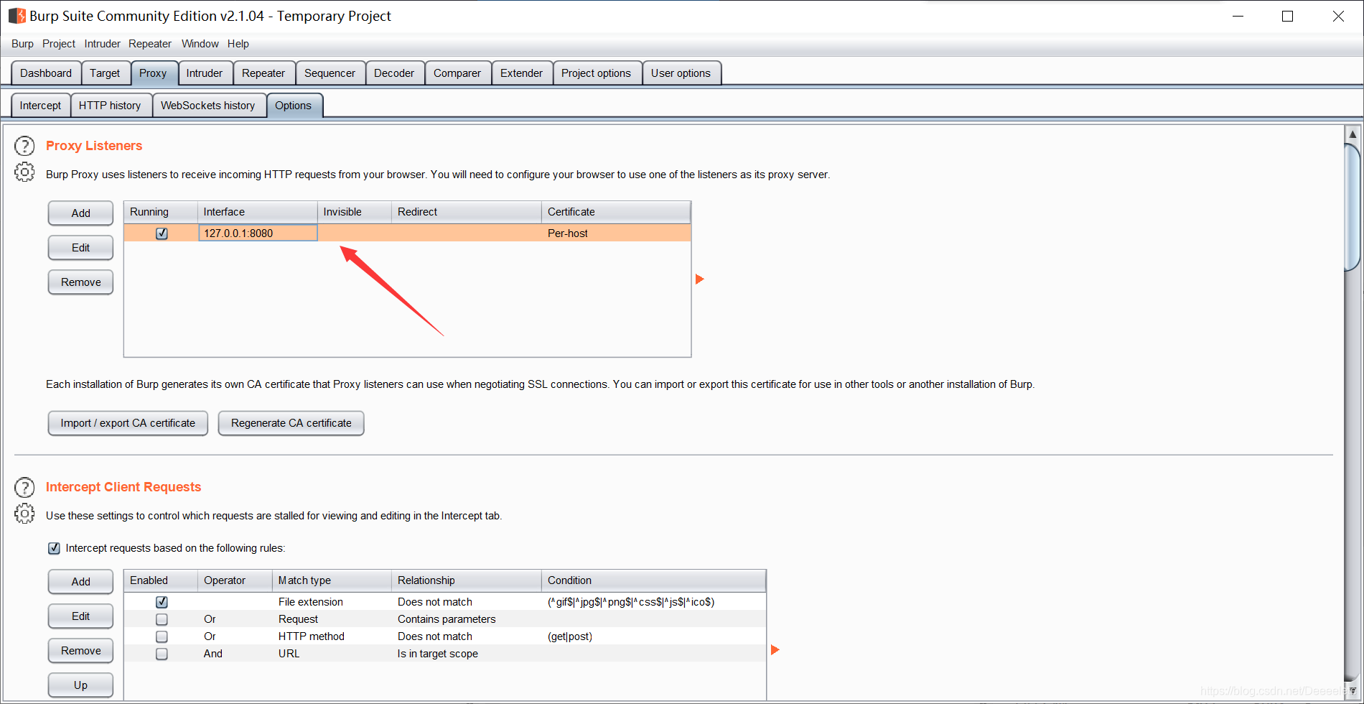Screen dimensions: 1364x704
Task: Open the User options tab
Action: [x=681, y=73]
